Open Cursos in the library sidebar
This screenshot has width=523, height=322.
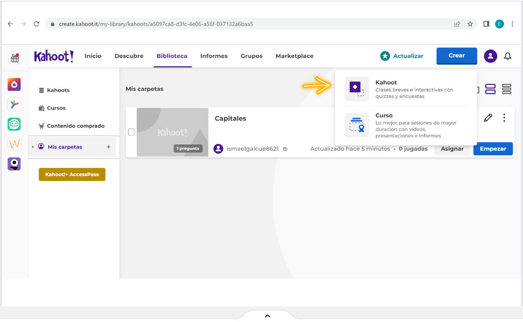point(56,108)
